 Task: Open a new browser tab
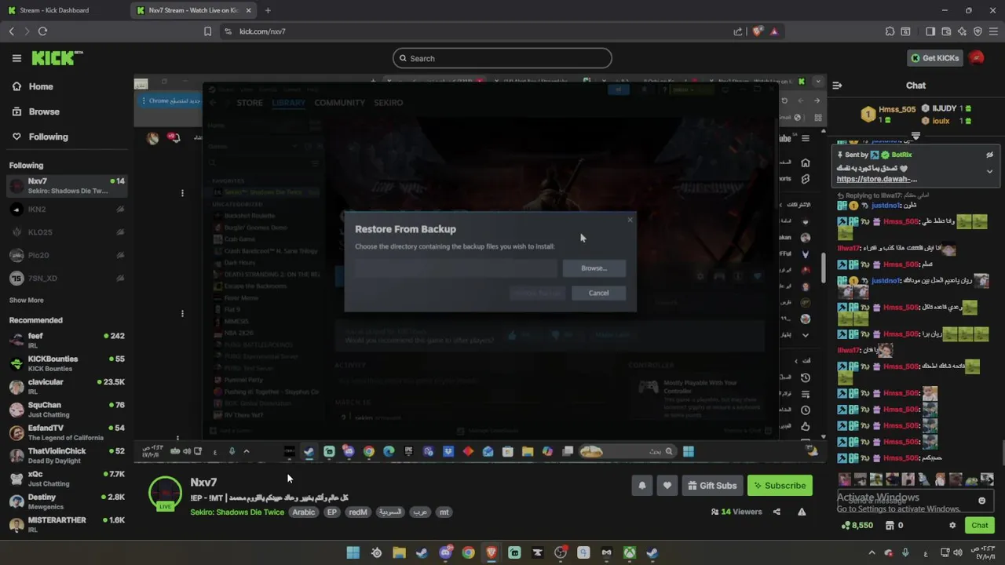(268, 10)
